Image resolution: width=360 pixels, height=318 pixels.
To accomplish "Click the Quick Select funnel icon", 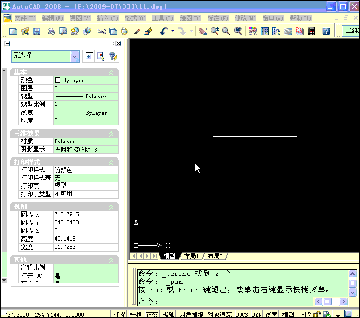I will click(x=113, y=57).
